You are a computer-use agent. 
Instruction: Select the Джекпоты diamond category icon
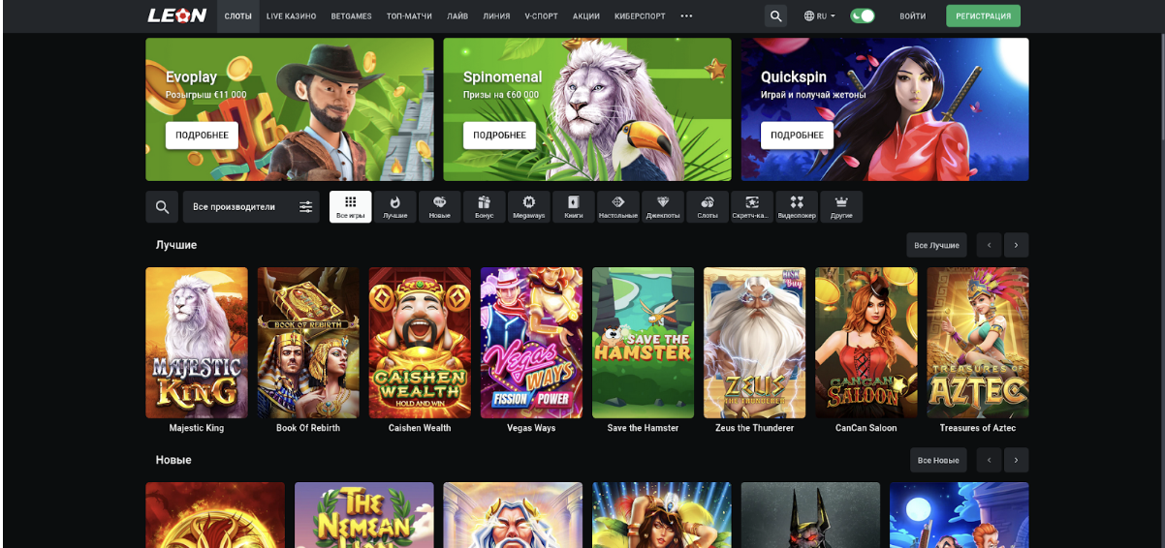663,207
